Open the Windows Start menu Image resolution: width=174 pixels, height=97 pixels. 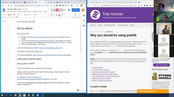click(2, 95)
